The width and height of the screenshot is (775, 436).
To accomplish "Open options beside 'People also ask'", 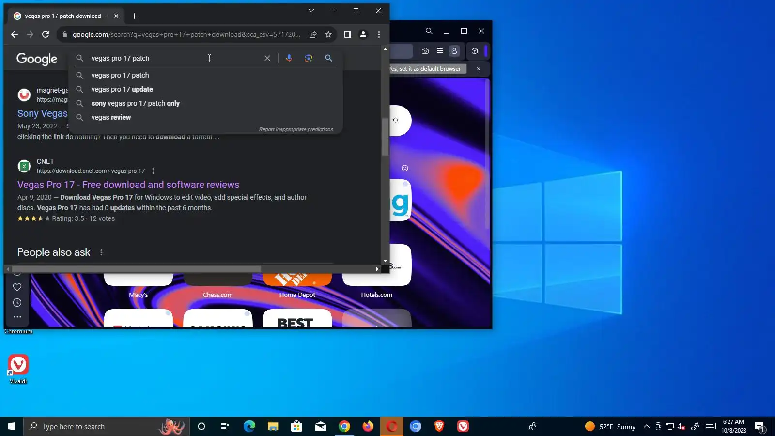I will tap(101, 252).
